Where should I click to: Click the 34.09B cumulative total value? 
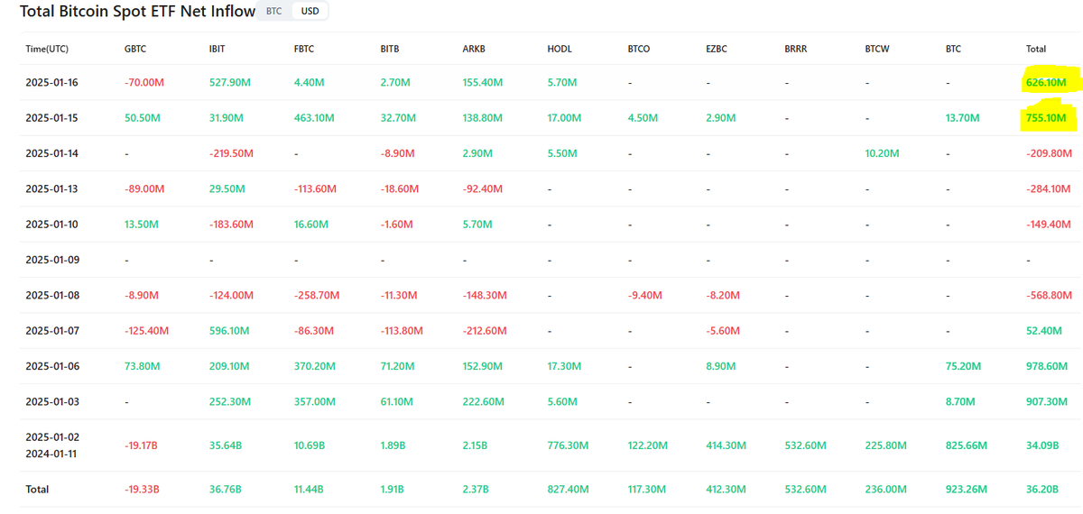(x=1042, y=445)
